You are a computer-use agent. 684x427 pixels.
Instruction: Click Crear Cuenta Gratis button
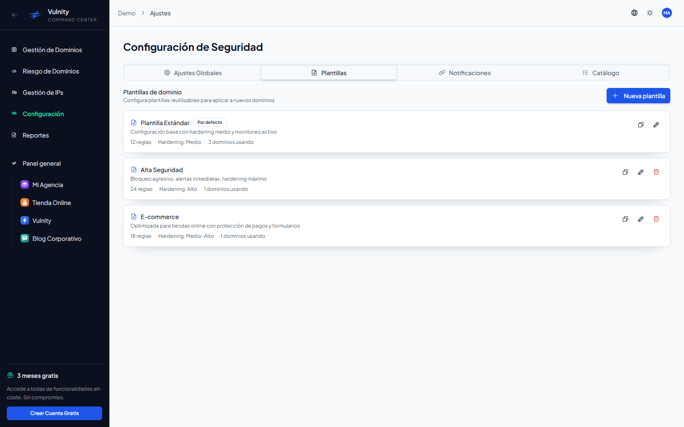pos(54,413)
